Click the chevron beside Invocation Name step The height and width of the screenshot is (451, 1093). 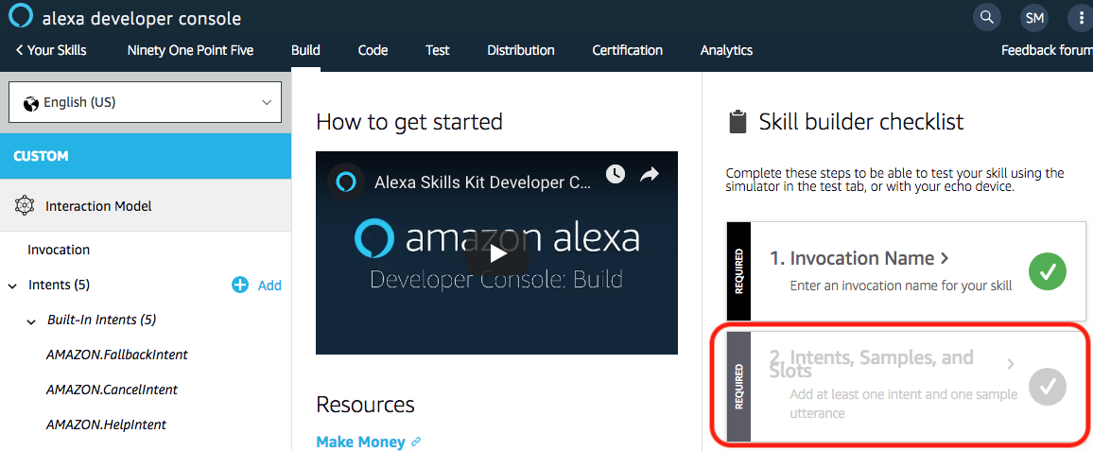click(x=945, y=259)
